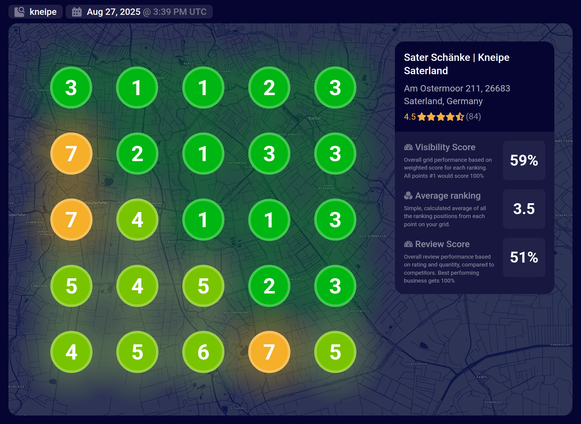Image resolution: width=581 pixels, height=424 pixels.
Task: Click the orange 7 marker in the second row
Action: click(x=71, y=154)
